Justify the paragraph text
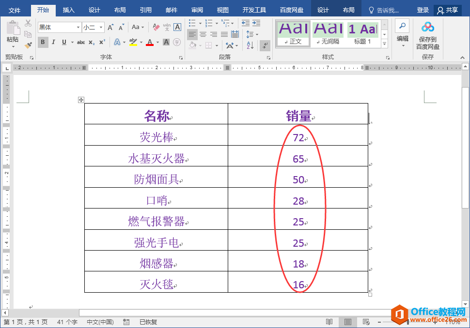Image resolution: width=470 pixels, height=328 pixels. [x=224, y=34]
